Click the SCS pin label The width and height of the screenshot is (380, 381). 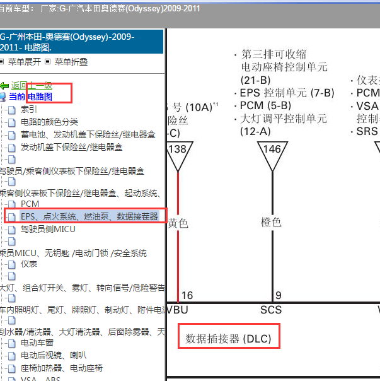271,310
